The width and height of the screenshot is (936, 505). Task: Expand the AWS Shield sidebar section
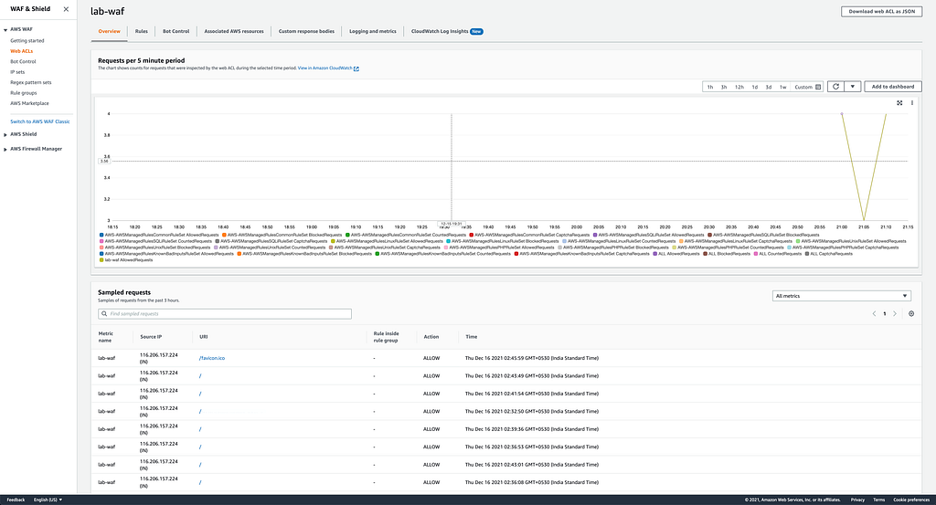click(x=5, y=135)
